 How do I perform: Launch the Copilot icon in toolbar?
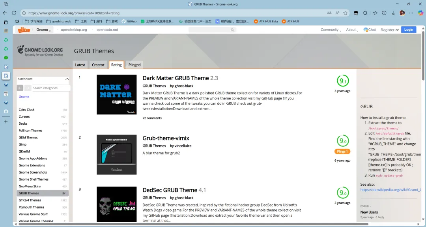[420, 13]
